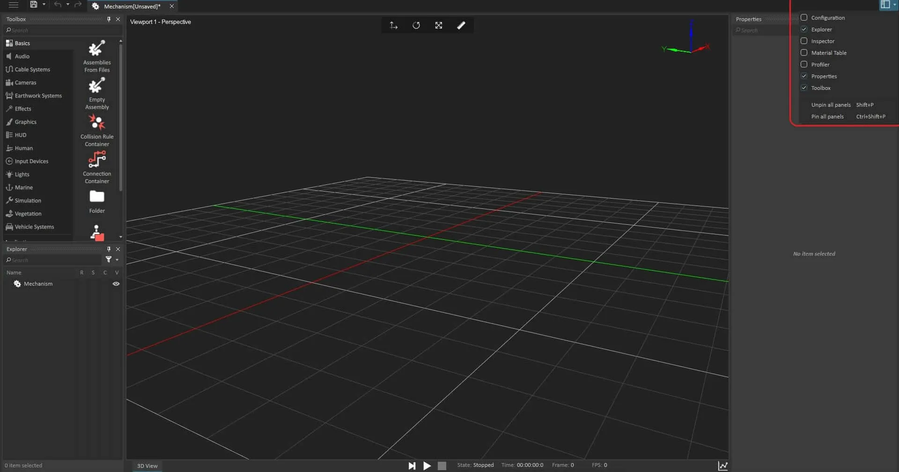Toggle visibility of the Mechanism node
This screenshot has height=472, width=899.
(x=116, y=284)
